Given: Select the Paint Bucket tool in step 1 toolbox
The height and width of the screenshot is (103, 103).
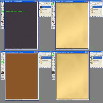Looking at the screenshot, I should click(3, 11).
